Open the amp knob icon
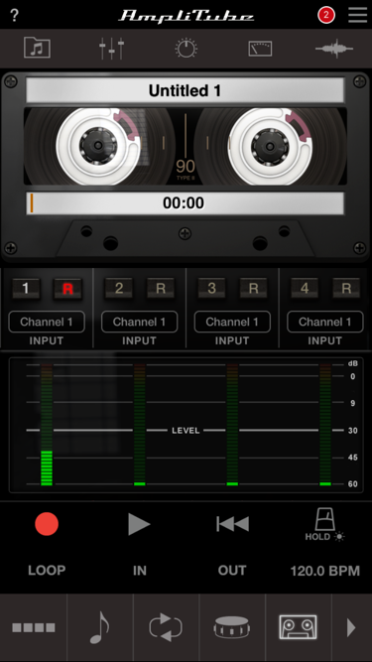The width and height of the screenshot is (372, 662). pos(186,49)
